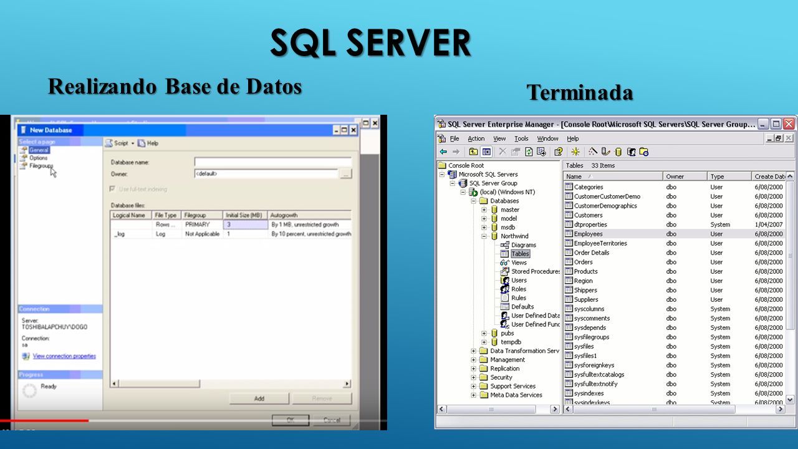The height and width of the screenshot is (449, 798).
Task: Open the Tools menu
Action: tap(521, 138)
